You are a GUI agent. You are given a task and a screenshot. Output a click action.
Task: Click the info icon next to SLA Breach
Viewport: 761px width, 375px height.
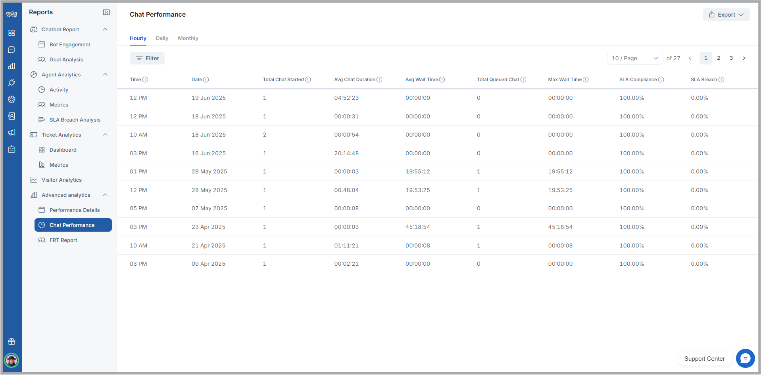point(721,80)
